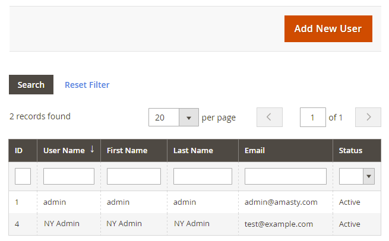Sort by First Name column header
389x241 pixels.
click(x=127, y=151)
